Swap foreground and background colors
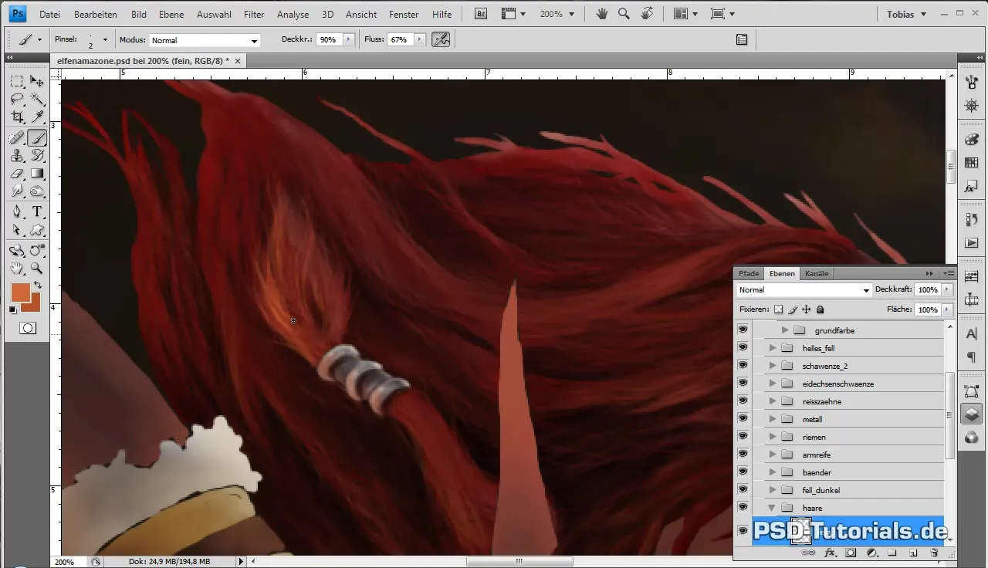Viewport: 988px width, 568px height. [x=37, y=286]
